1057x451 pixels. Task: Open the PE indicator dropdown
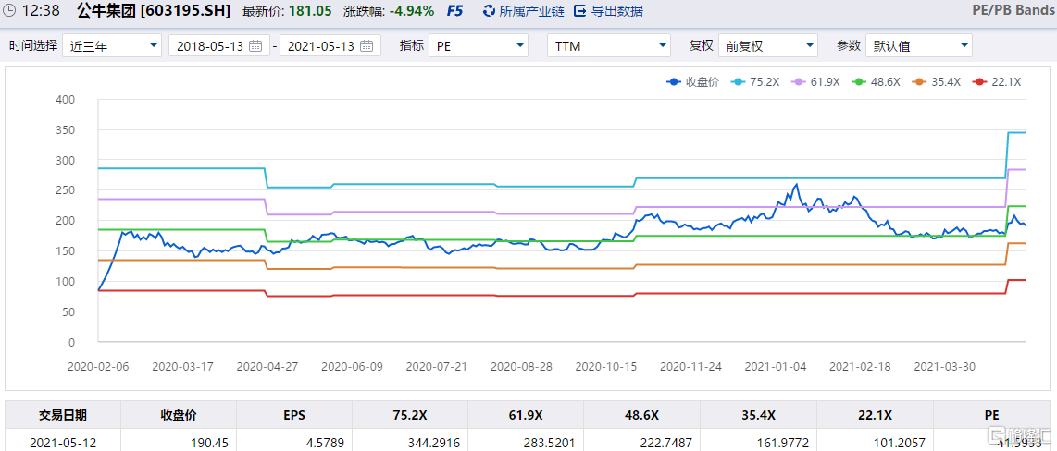coord(478,46)
